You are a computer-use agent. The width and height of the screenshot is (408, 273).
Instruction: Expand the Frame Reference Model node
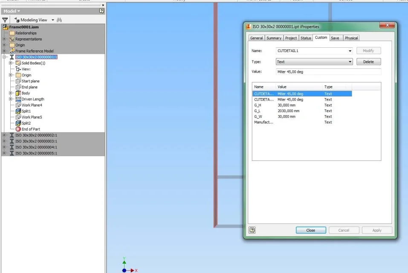click(x=4, y=51)
